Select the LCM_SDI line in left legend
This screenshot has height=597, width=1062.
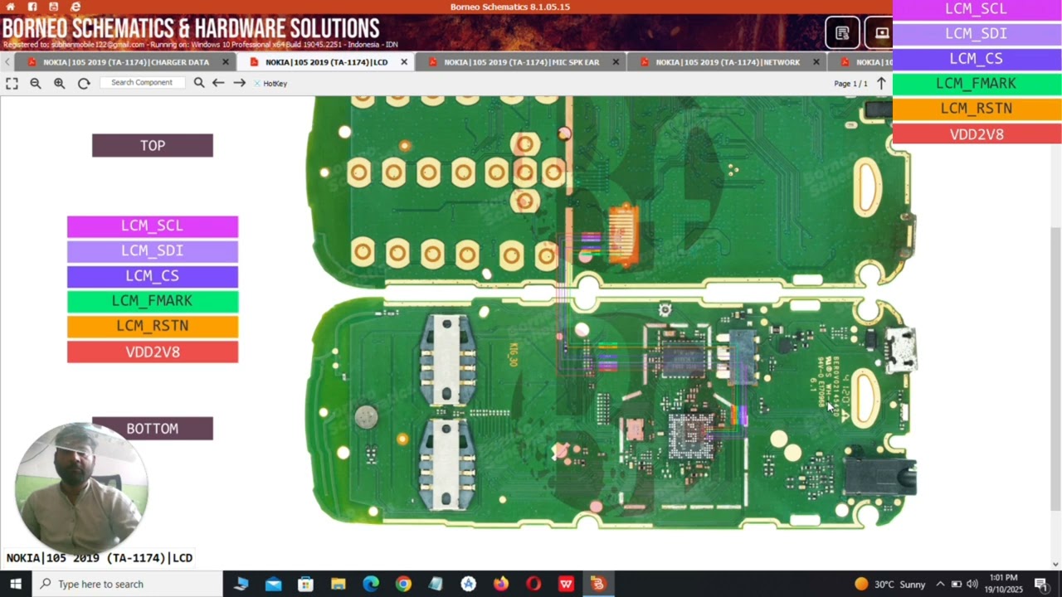(153, 250)
